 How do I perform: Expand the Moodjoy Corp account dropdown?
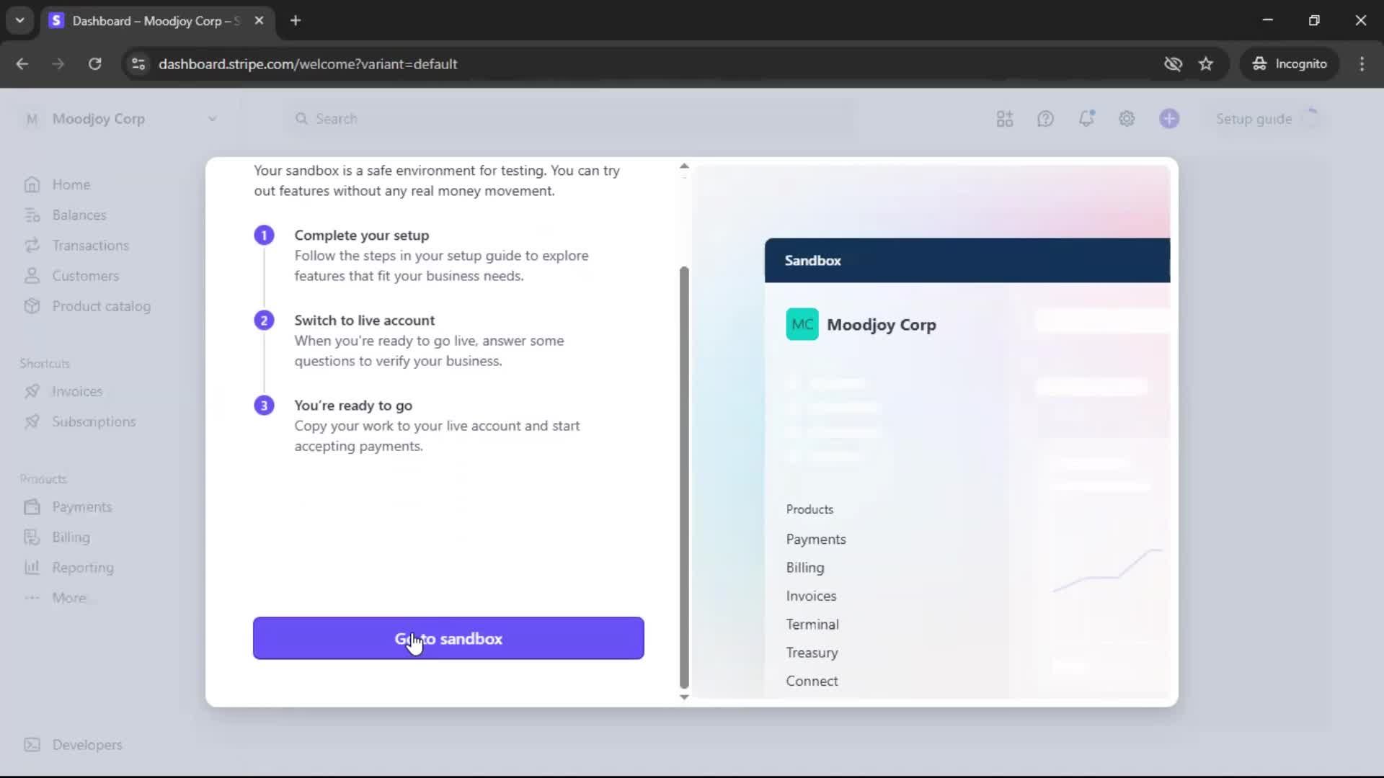212,119
